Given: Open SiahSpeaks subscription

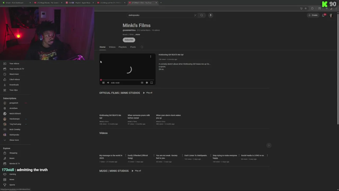Looking at the screenshot, I should pos(15,135).
